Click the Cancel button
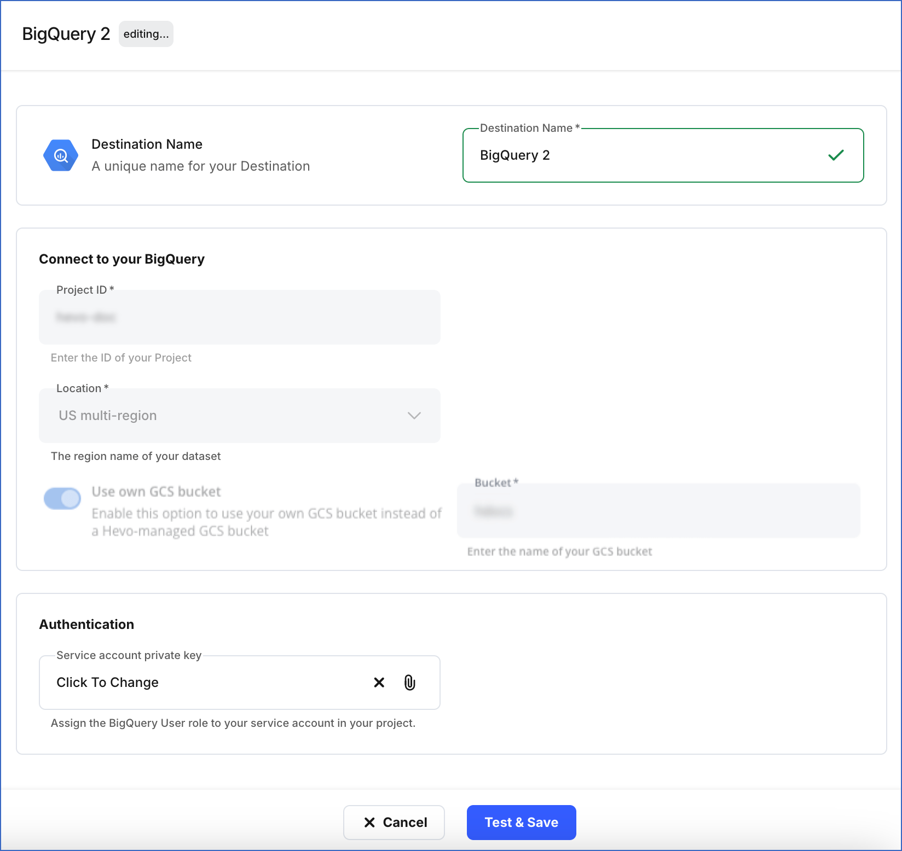Viewport: 902px width, 851px height. (394, 823)
